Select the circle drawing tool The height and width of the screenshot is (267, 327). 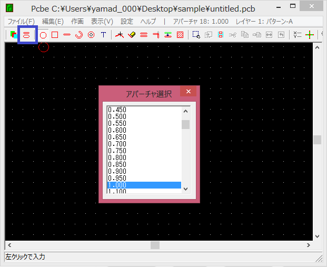(43, 35)
